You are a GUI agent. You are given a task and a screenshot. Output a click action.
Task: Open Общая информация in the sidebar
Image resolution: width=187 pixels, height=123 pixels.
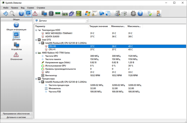(16, 26)
